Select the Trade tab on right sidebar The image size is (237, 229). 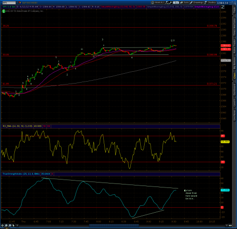tap(235, 10)
